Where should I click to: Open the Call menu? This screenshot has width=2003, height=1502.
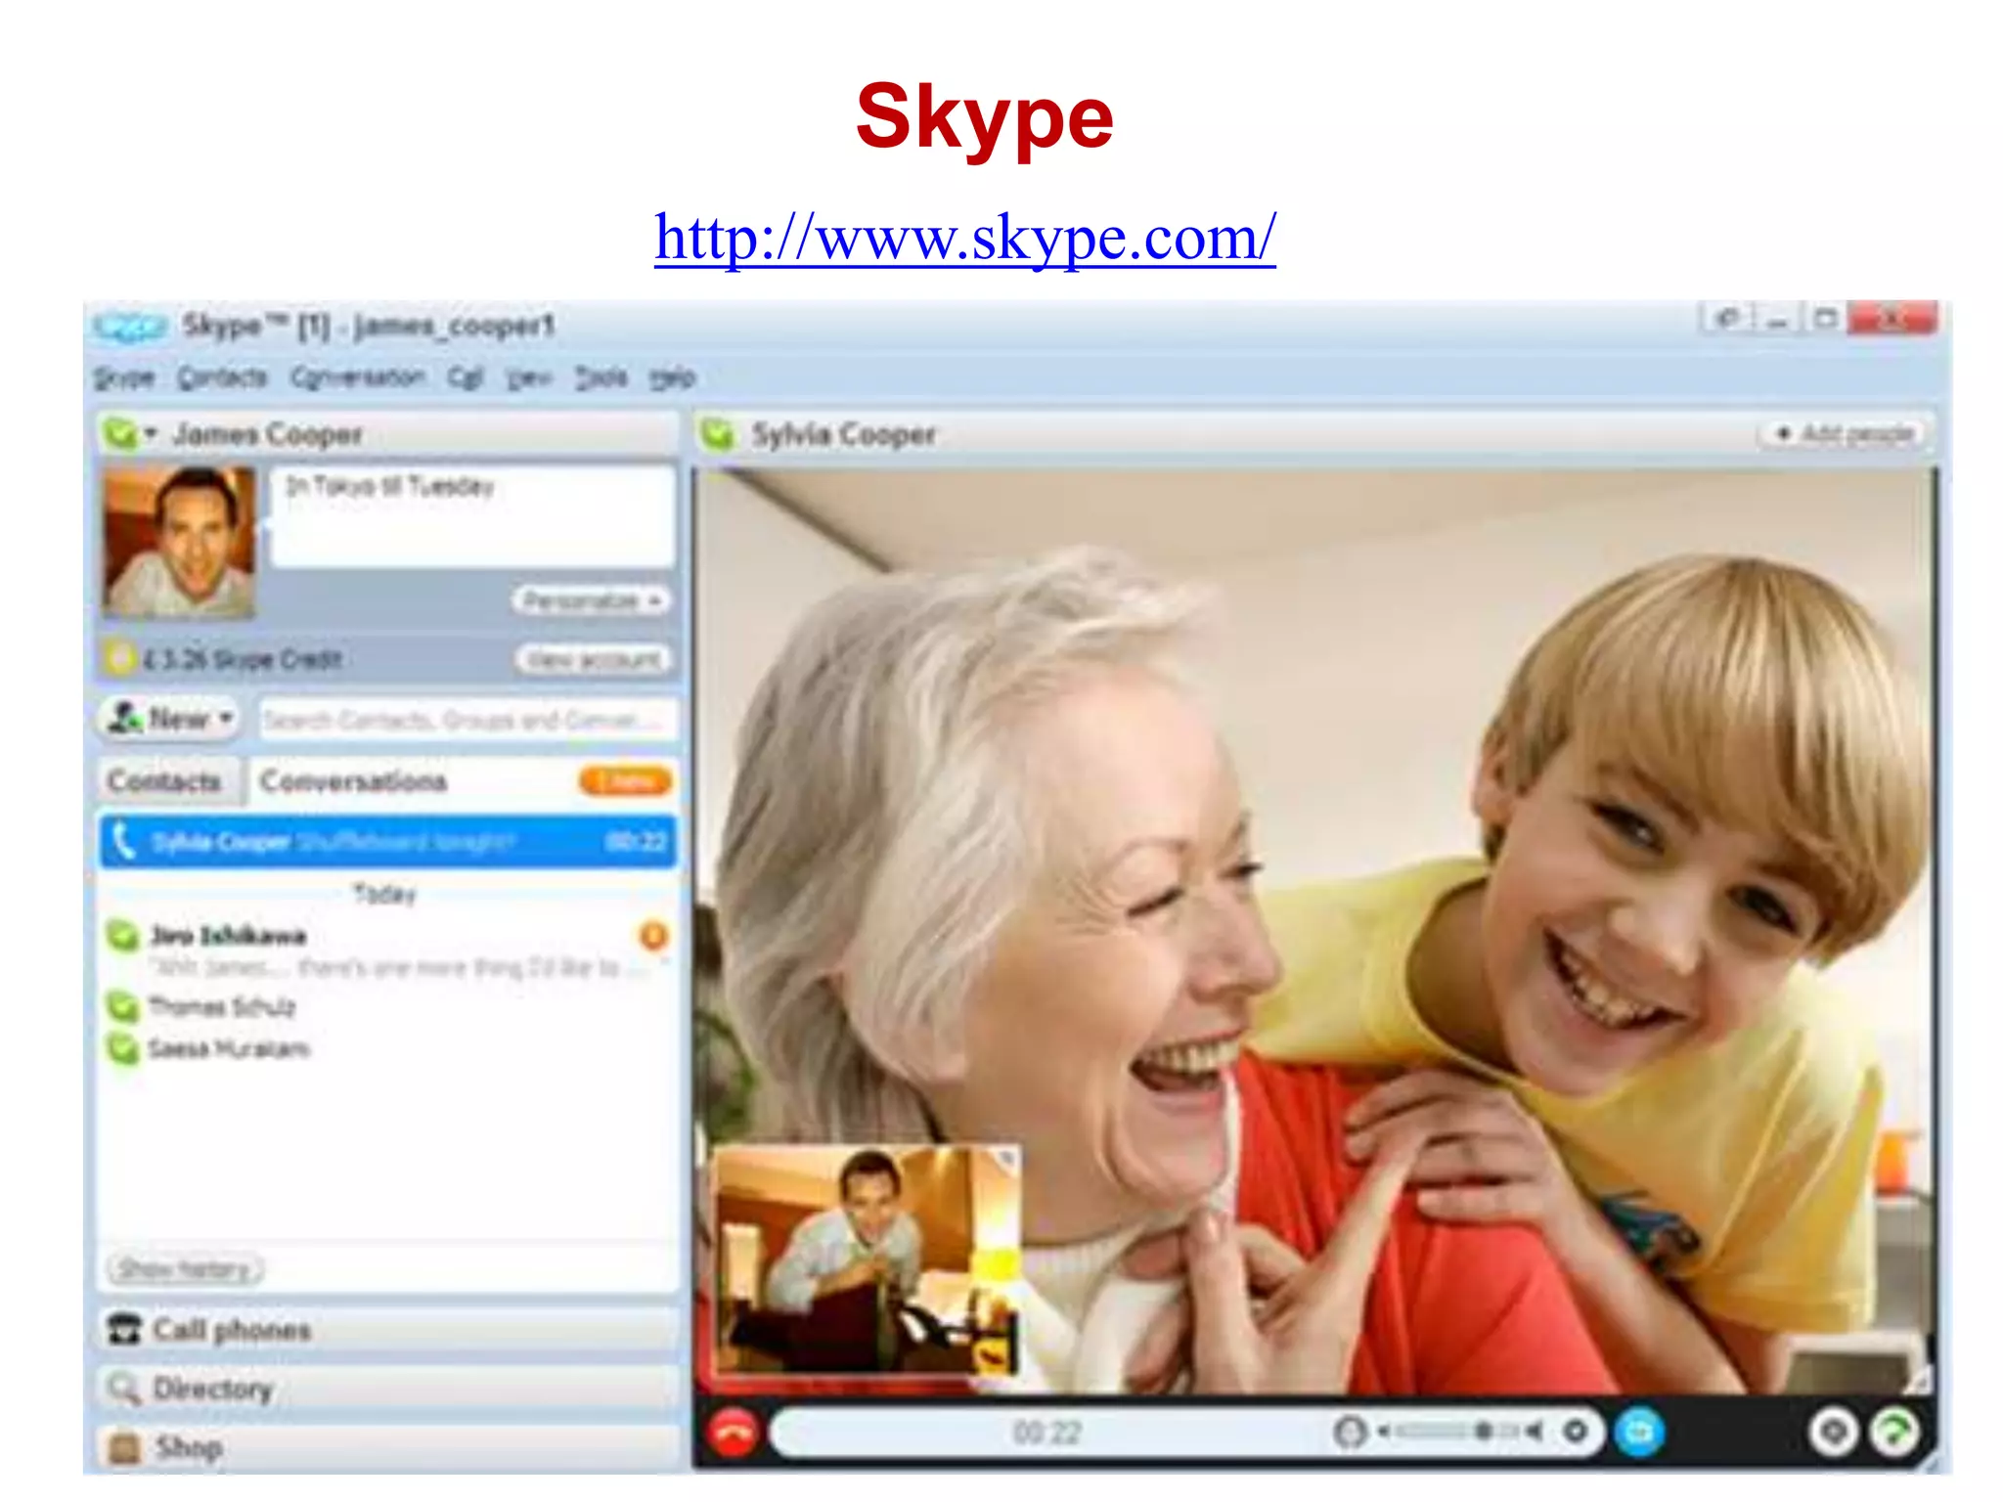pyautogui.click(x=466, y=377)
